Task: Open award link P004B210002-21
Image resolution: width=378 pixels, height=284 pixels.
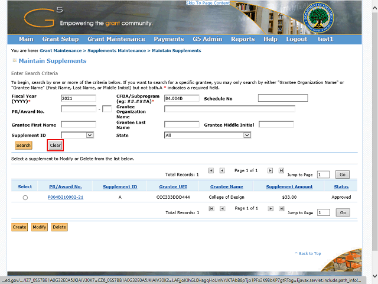Action: tap(66, 197)
